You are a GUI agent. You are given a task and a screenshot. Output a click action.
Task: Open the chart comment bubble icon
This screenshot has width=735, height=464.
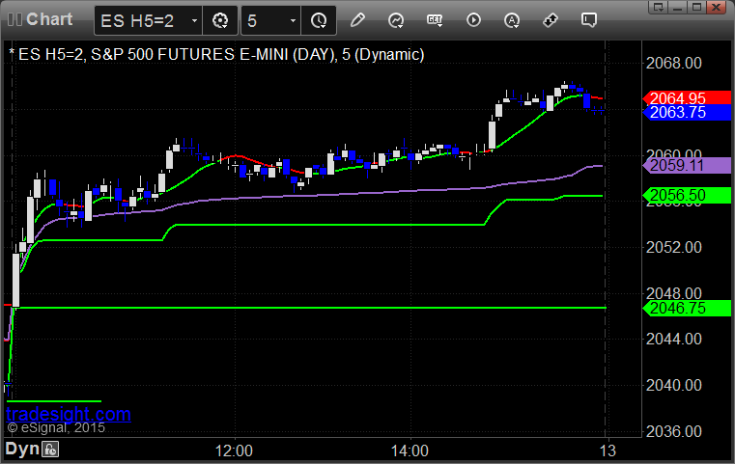coord(589,20)
